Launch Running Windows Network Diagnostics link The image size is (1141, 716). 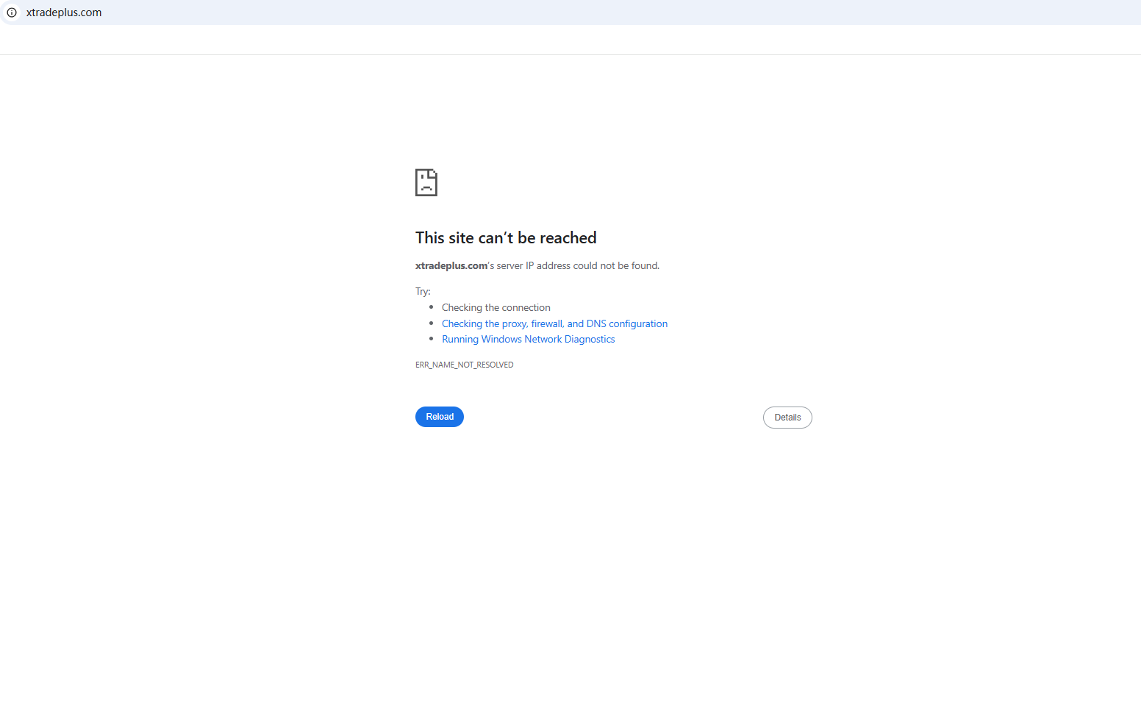point(528,339)
